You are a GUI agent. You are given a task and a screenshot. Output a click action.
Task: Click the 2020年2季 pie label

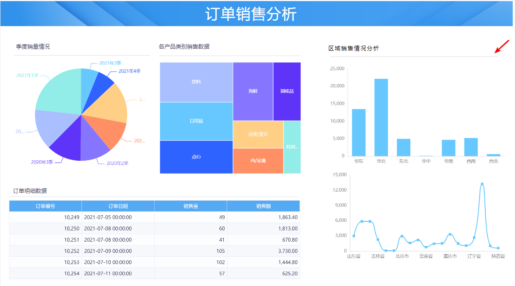117,163
